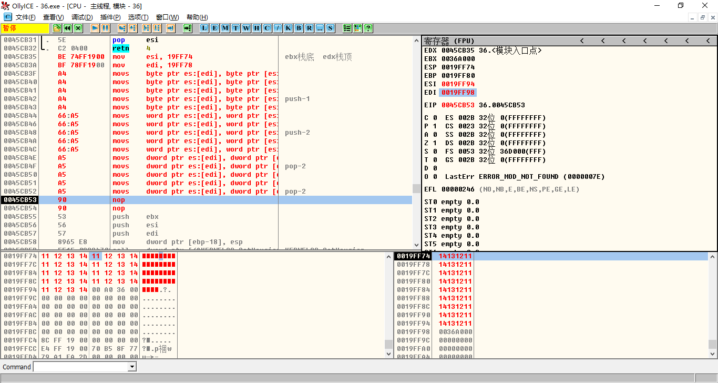Image resolution: width=718 pixels, height=383 pixels.
Task: Open Call stack window (K) icon
Action: [288, 28]
